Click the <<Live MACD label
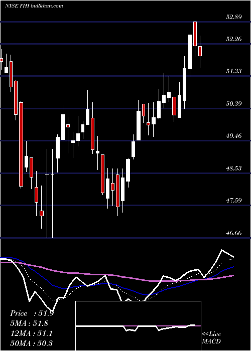Image resolution: width=251 pixels, height=351 pixels. pyautogui.click(x=211, y=337)
